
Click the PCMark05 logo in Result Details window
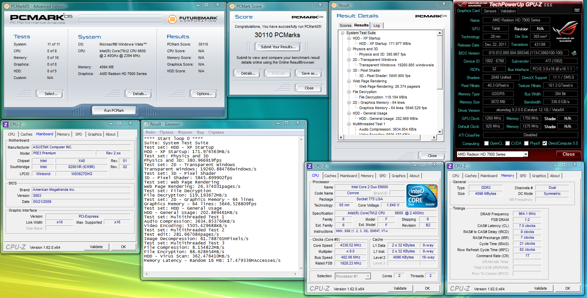coord(431,16)
